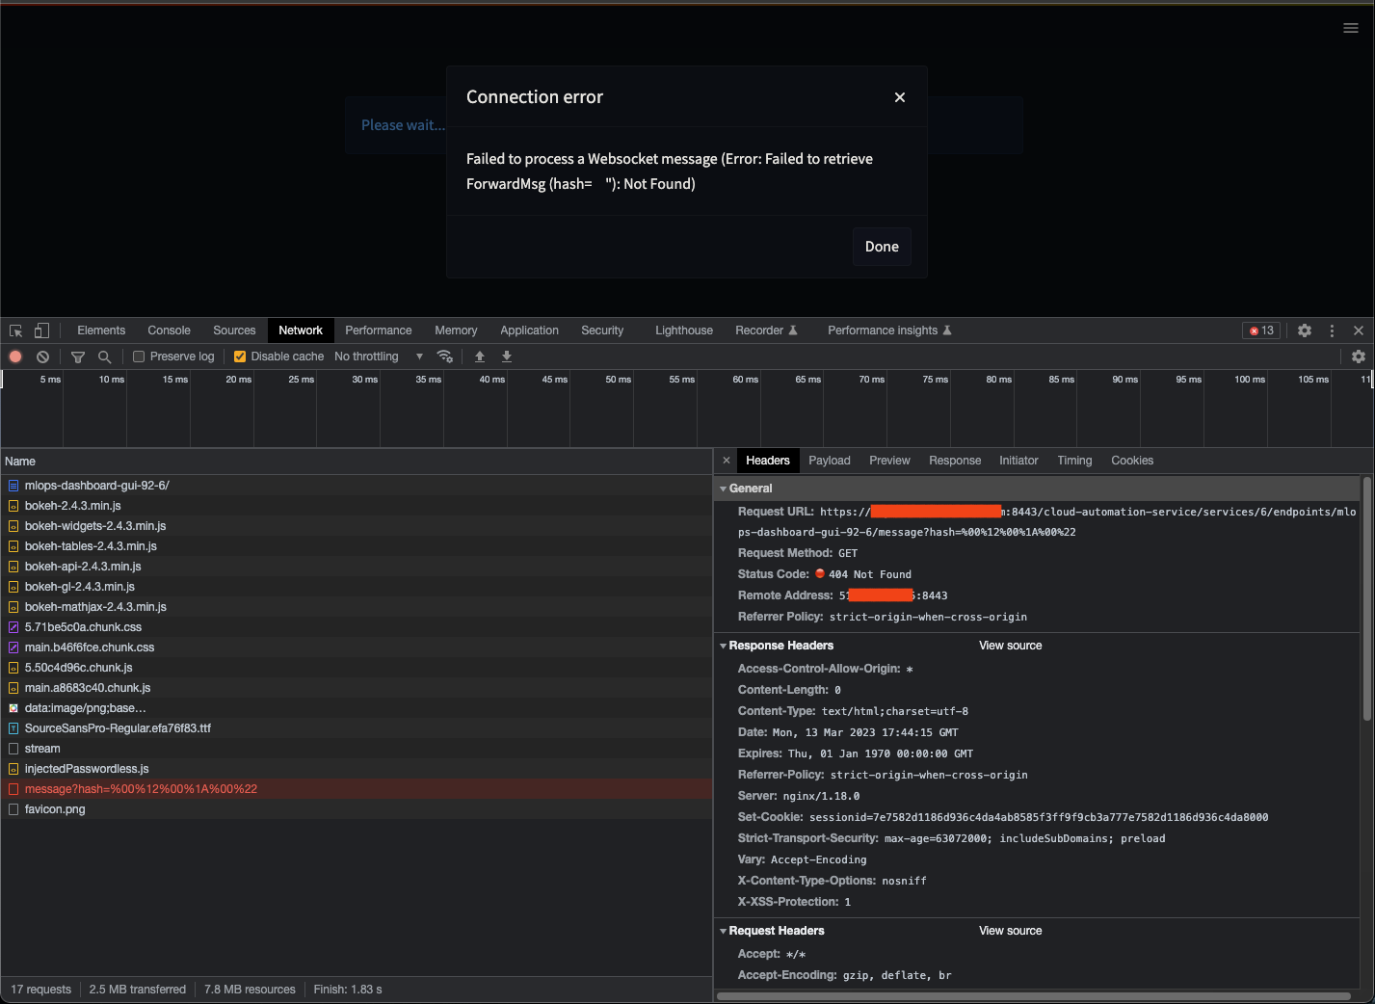Search within network requests
The image size is (1375, 1004).
tap(105, 357)
